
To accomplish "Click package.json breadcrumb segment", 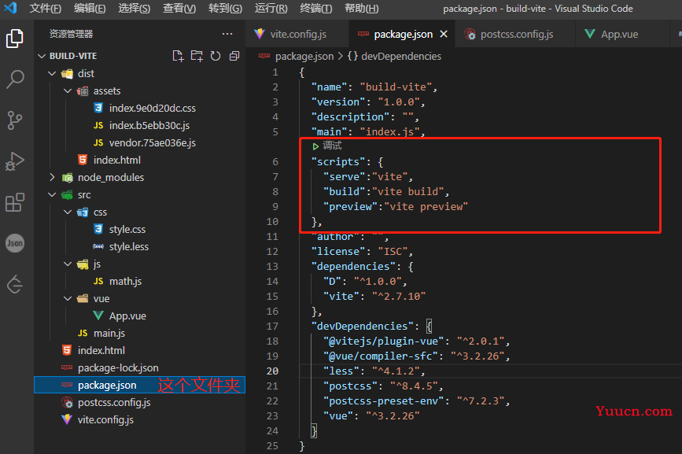I will 304,56.
